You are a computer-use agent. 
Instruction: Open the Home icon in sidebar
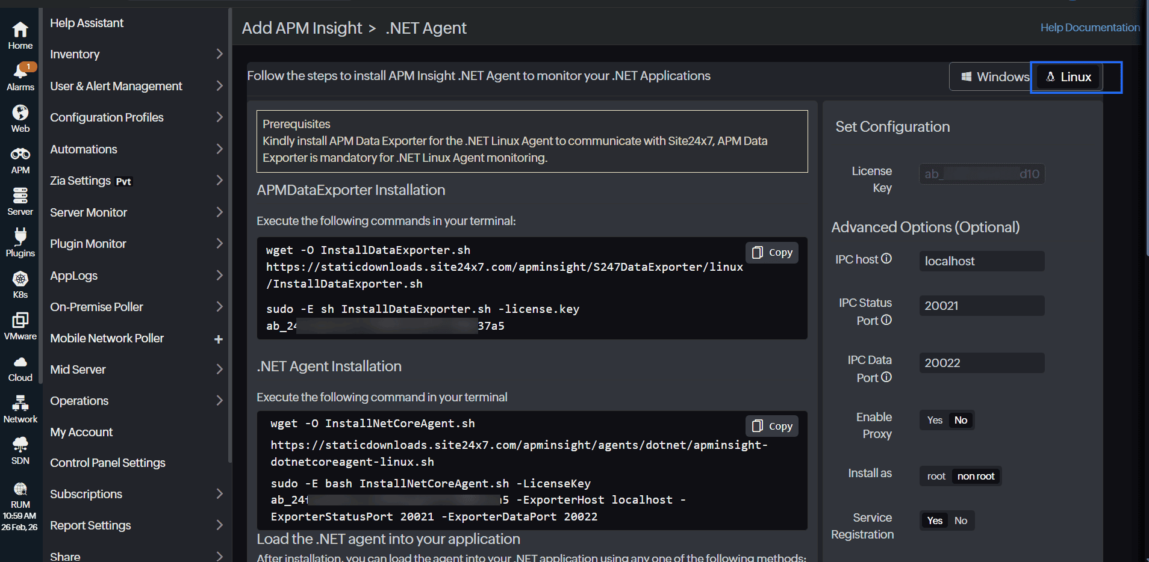tap(20, 30)
